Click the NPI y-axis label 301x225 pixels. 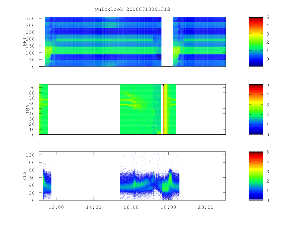pyautogui.click(x=25, y=41)
